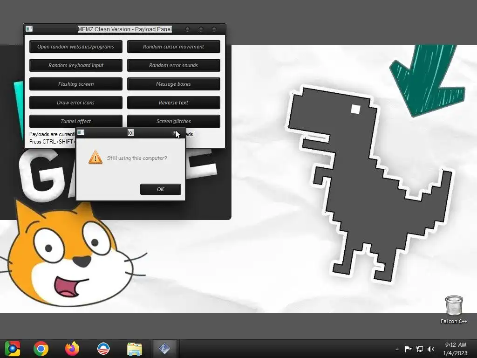Viewport: 477px width, 358px height.
Task: Click the warning icon in the lol dialog
Action: [95, 158]
